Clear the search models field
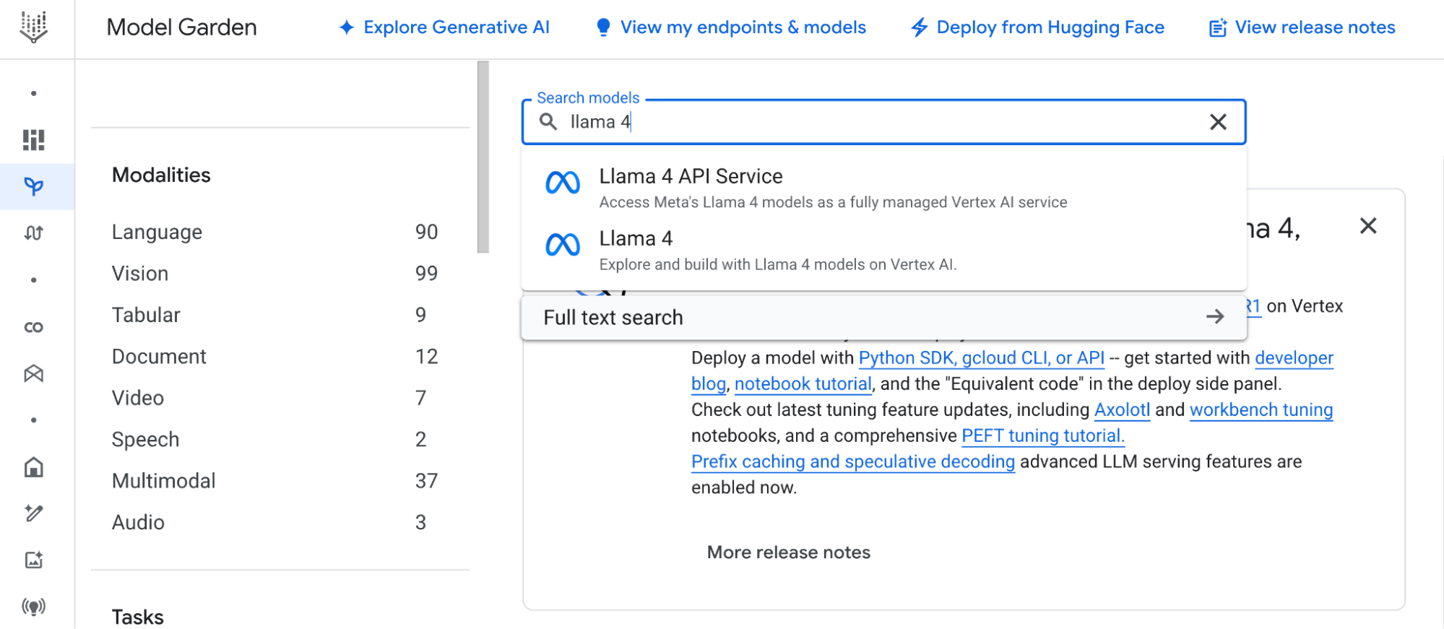 pyautogui.click(x=1218, y=122)
